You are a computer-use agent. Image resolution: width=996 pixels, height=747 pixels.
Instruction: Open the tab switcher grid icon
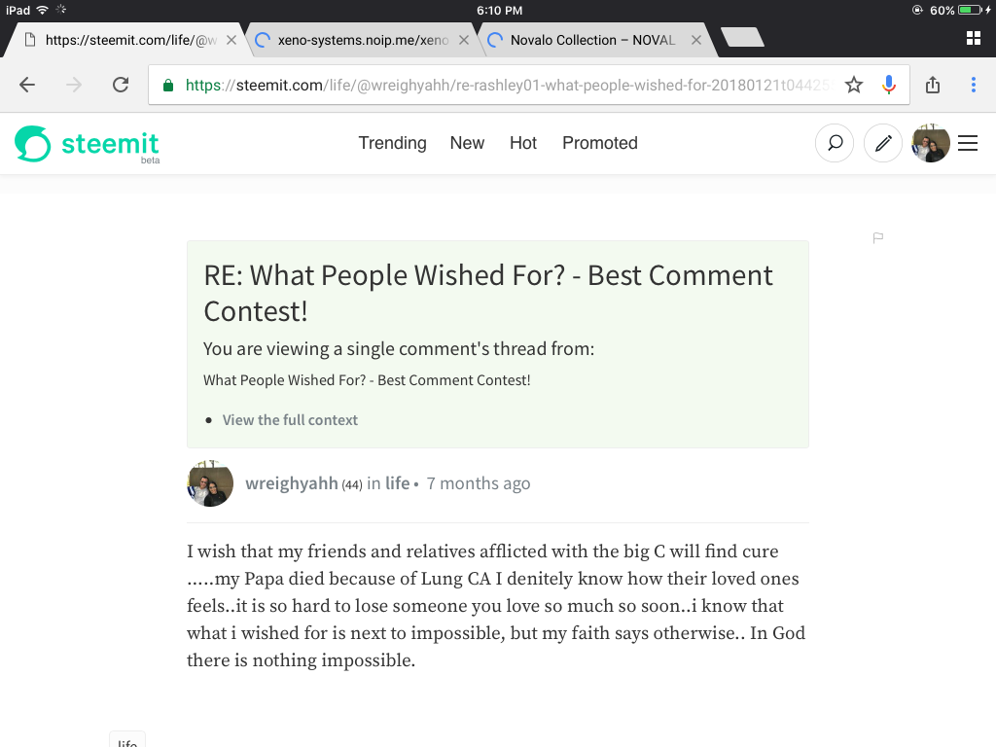click(972, 37)
